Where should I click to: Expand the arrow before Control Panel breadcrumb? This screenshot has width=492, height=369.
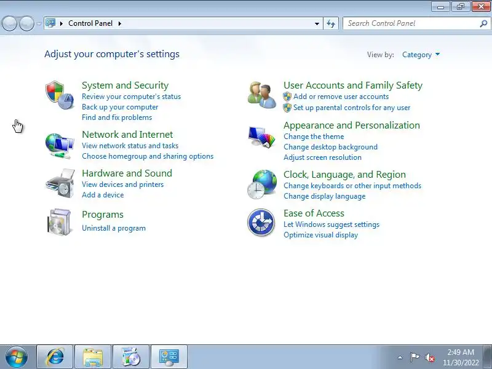(x=61, y=23)
